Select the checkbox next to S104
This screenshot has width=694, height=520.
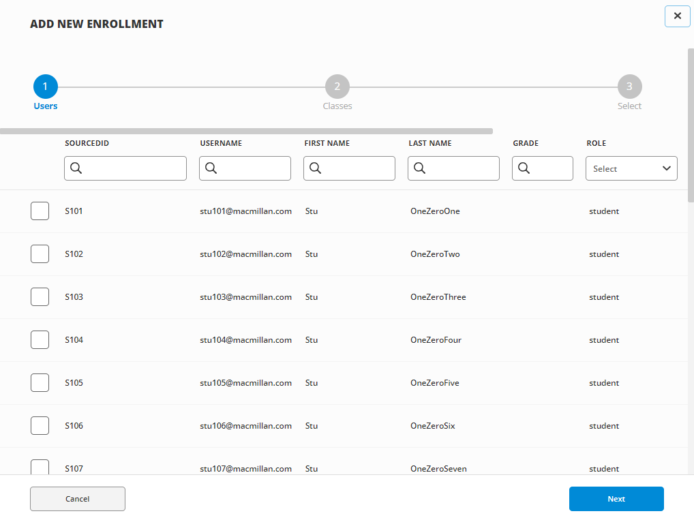40,339
